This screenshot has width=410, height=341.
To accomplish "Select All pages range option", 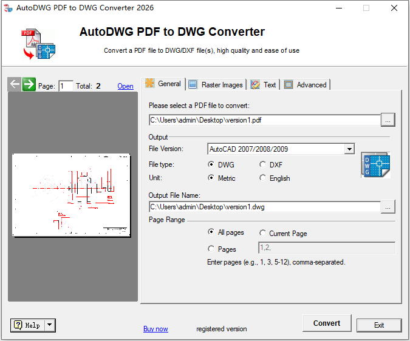I will coord(211,232).
